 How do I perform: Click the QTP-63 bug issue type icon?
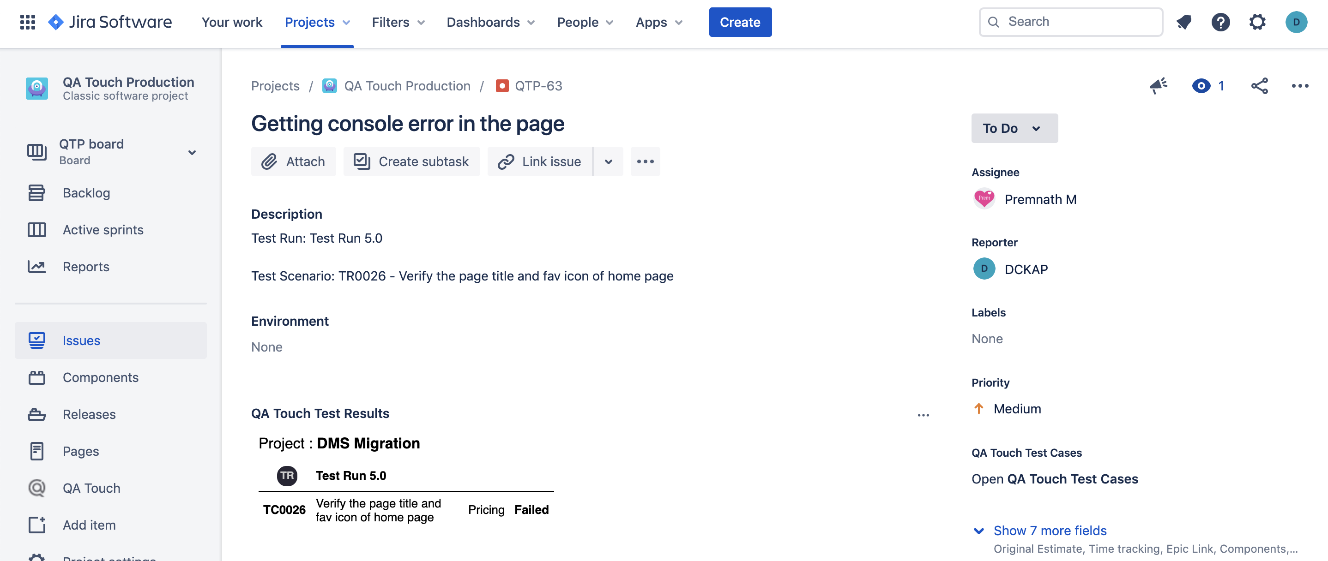coord(501,85)
